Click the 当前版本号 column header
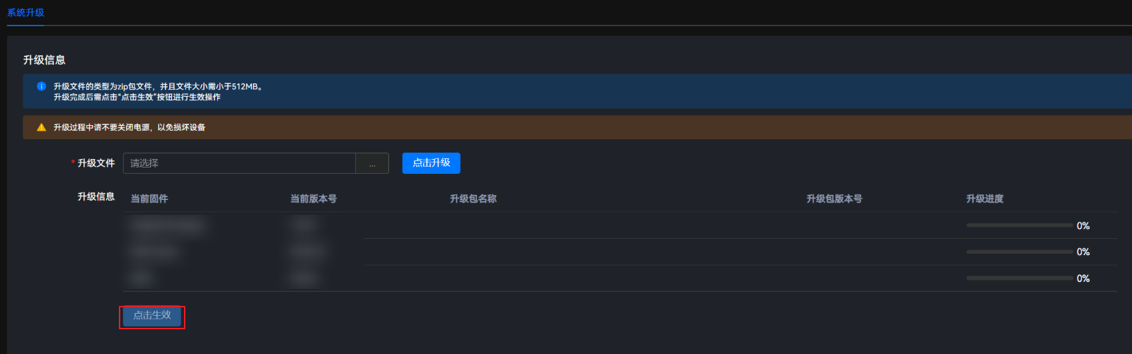 click(313, 199)
